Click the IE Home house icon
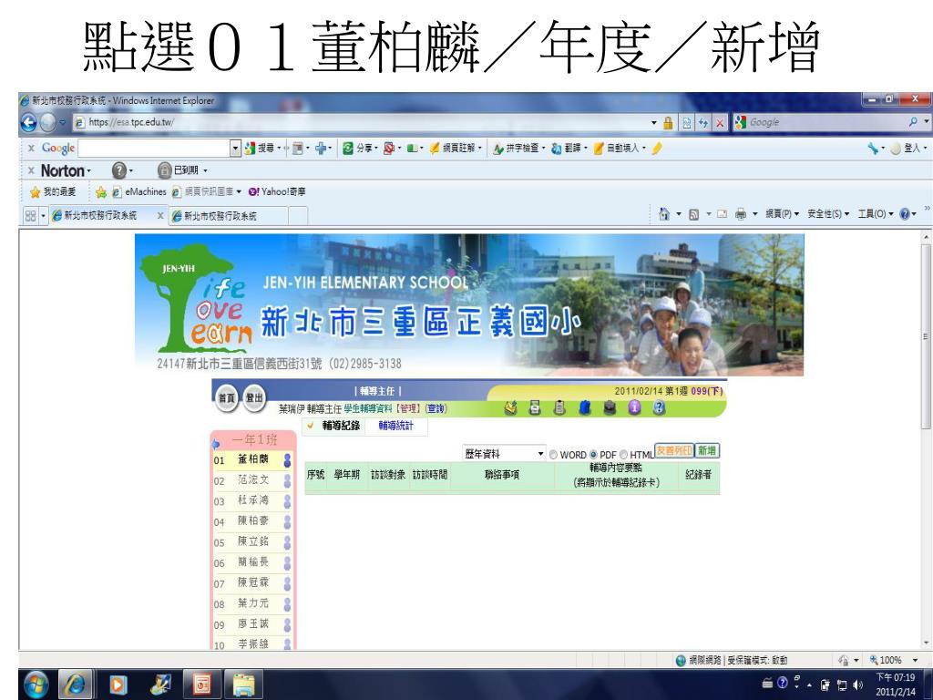The height and width of the screenshot is (700, 933). [x=664, y=213]
